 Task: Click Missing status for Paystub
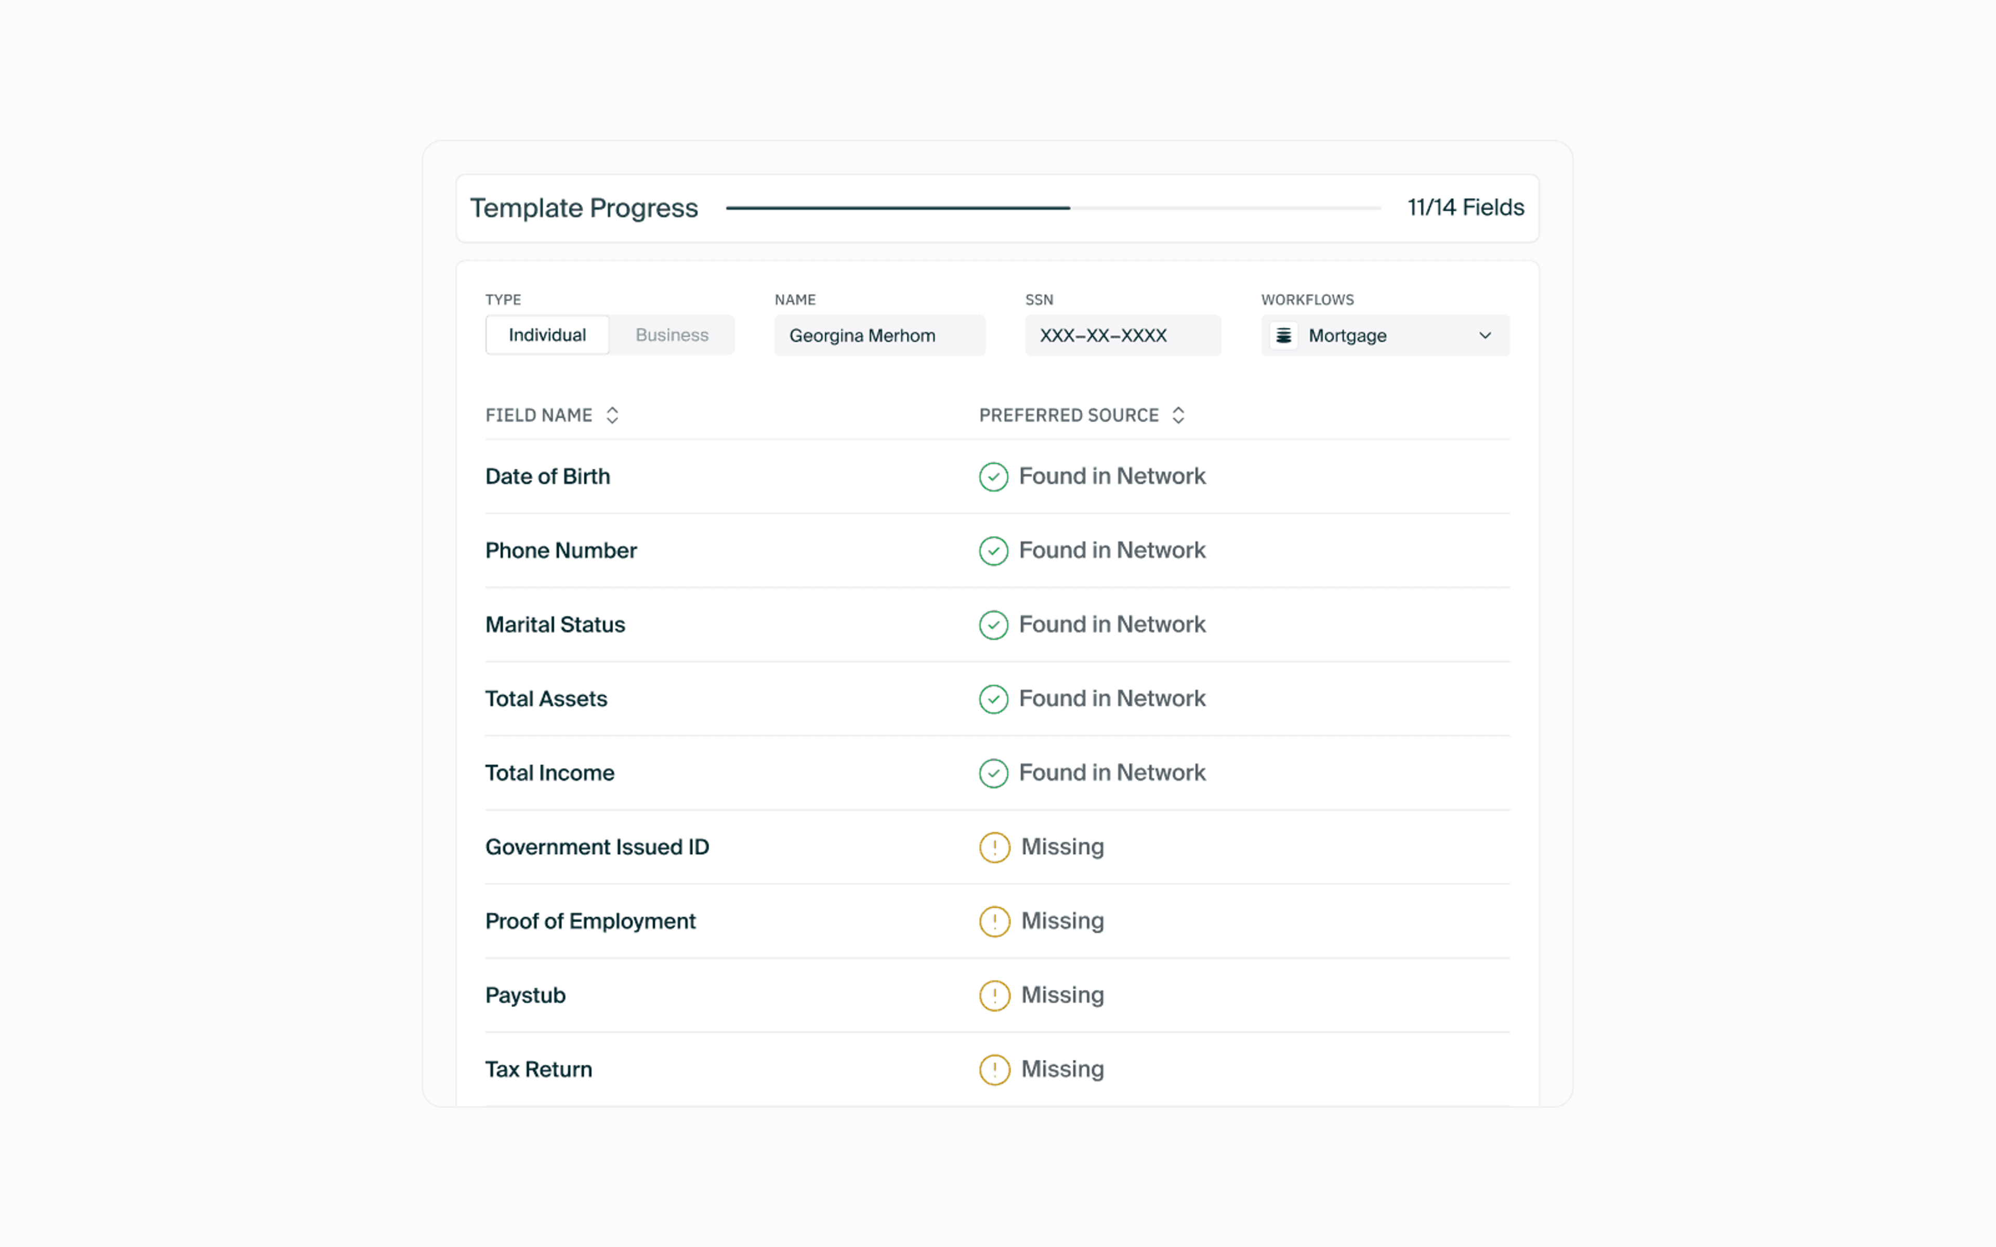point(1062,996)
